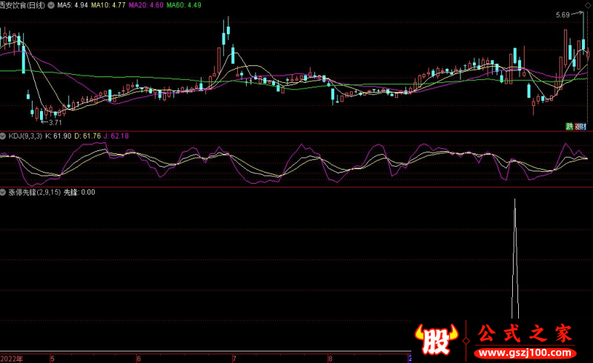Click the 2022年 label on time axis
Screen dimensions: 593x363
(12, 358)
